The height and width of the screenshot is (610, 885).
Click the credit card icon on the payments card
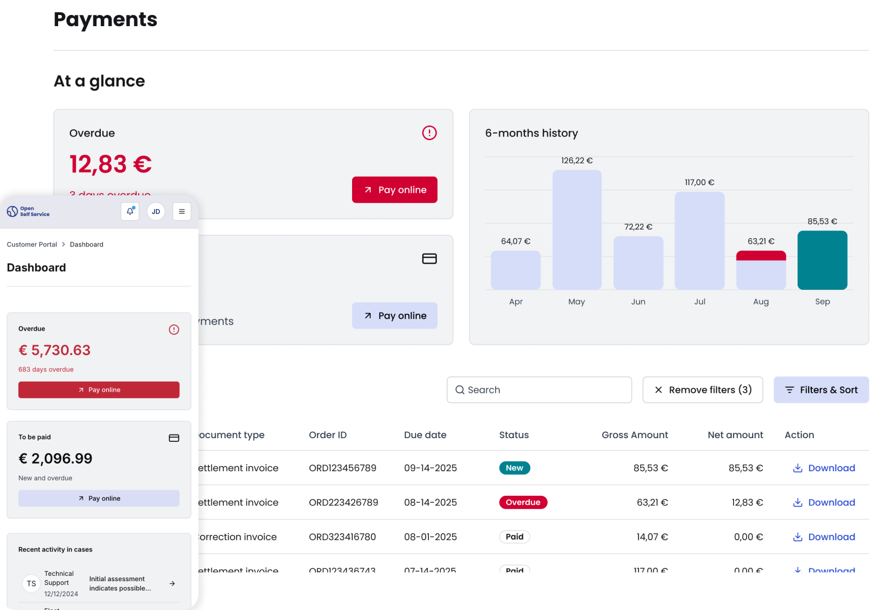coord(429,259)
